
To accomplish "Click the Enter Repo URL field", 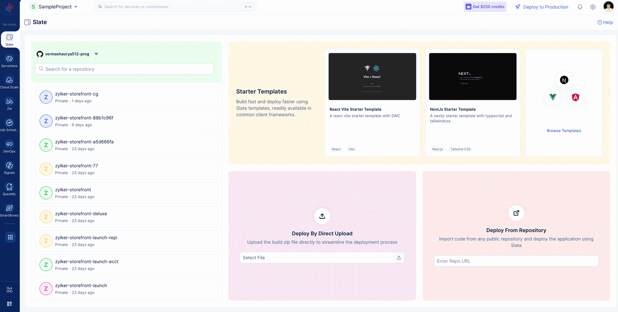I will [516, 261].
